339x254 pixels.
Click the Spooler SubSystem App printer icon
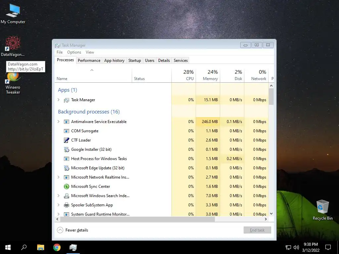point(66,205)
